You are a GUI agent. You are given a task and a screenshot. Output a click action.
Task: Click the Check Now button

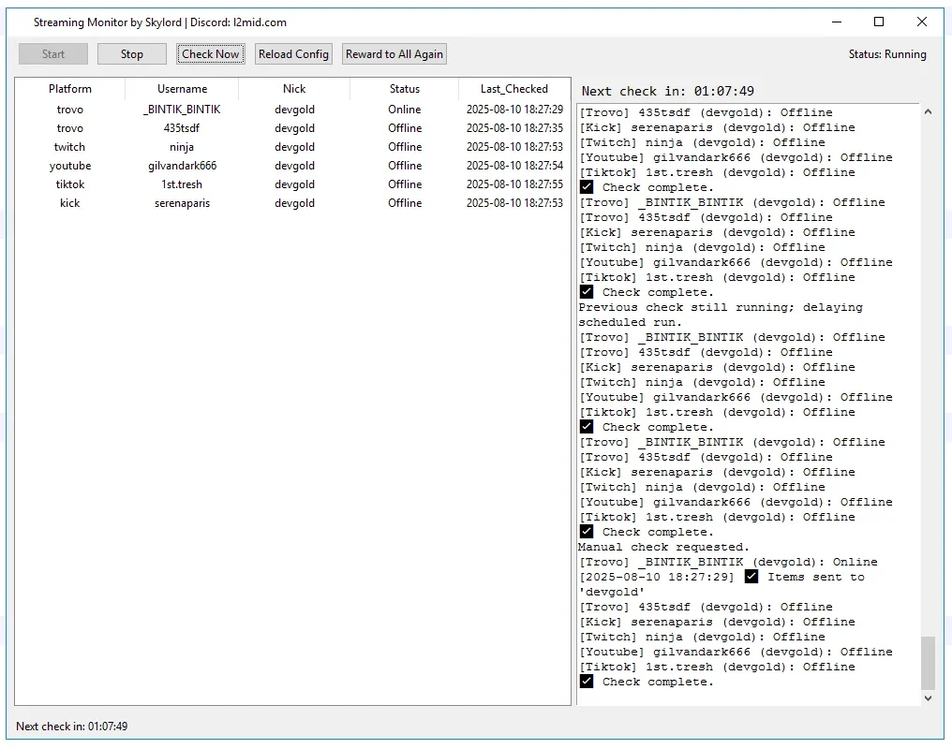click(x=211, y=54)
